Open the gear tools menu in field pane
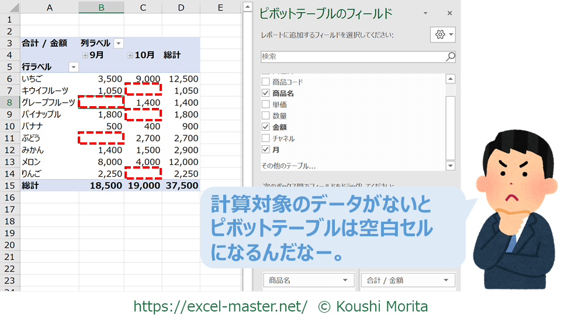Viewport: 561px width, 315px height. [442, 34]
